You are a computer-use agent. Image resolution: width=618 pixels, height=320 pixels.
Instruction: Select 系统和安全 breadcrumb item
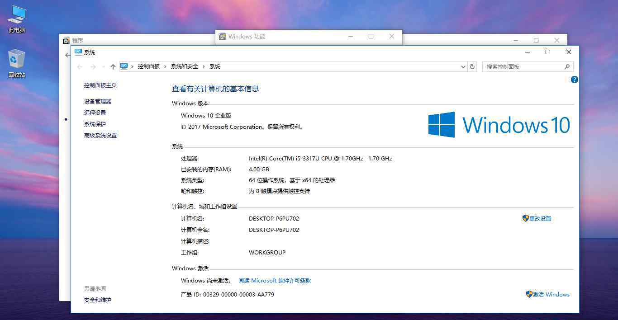pyautogui.click(x=185, y=66)
